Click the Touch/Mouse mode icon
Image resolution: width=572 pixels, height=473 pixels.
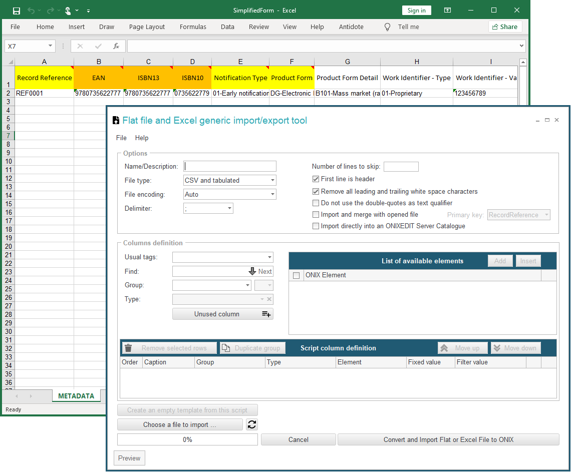click(x=68, y=11)
